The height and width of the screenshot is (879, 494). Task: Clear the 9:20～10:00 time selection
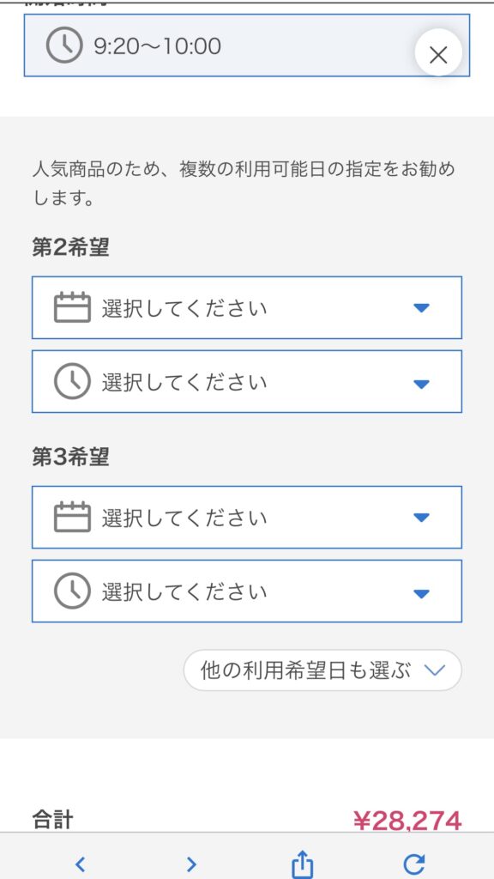coord(438,54)
